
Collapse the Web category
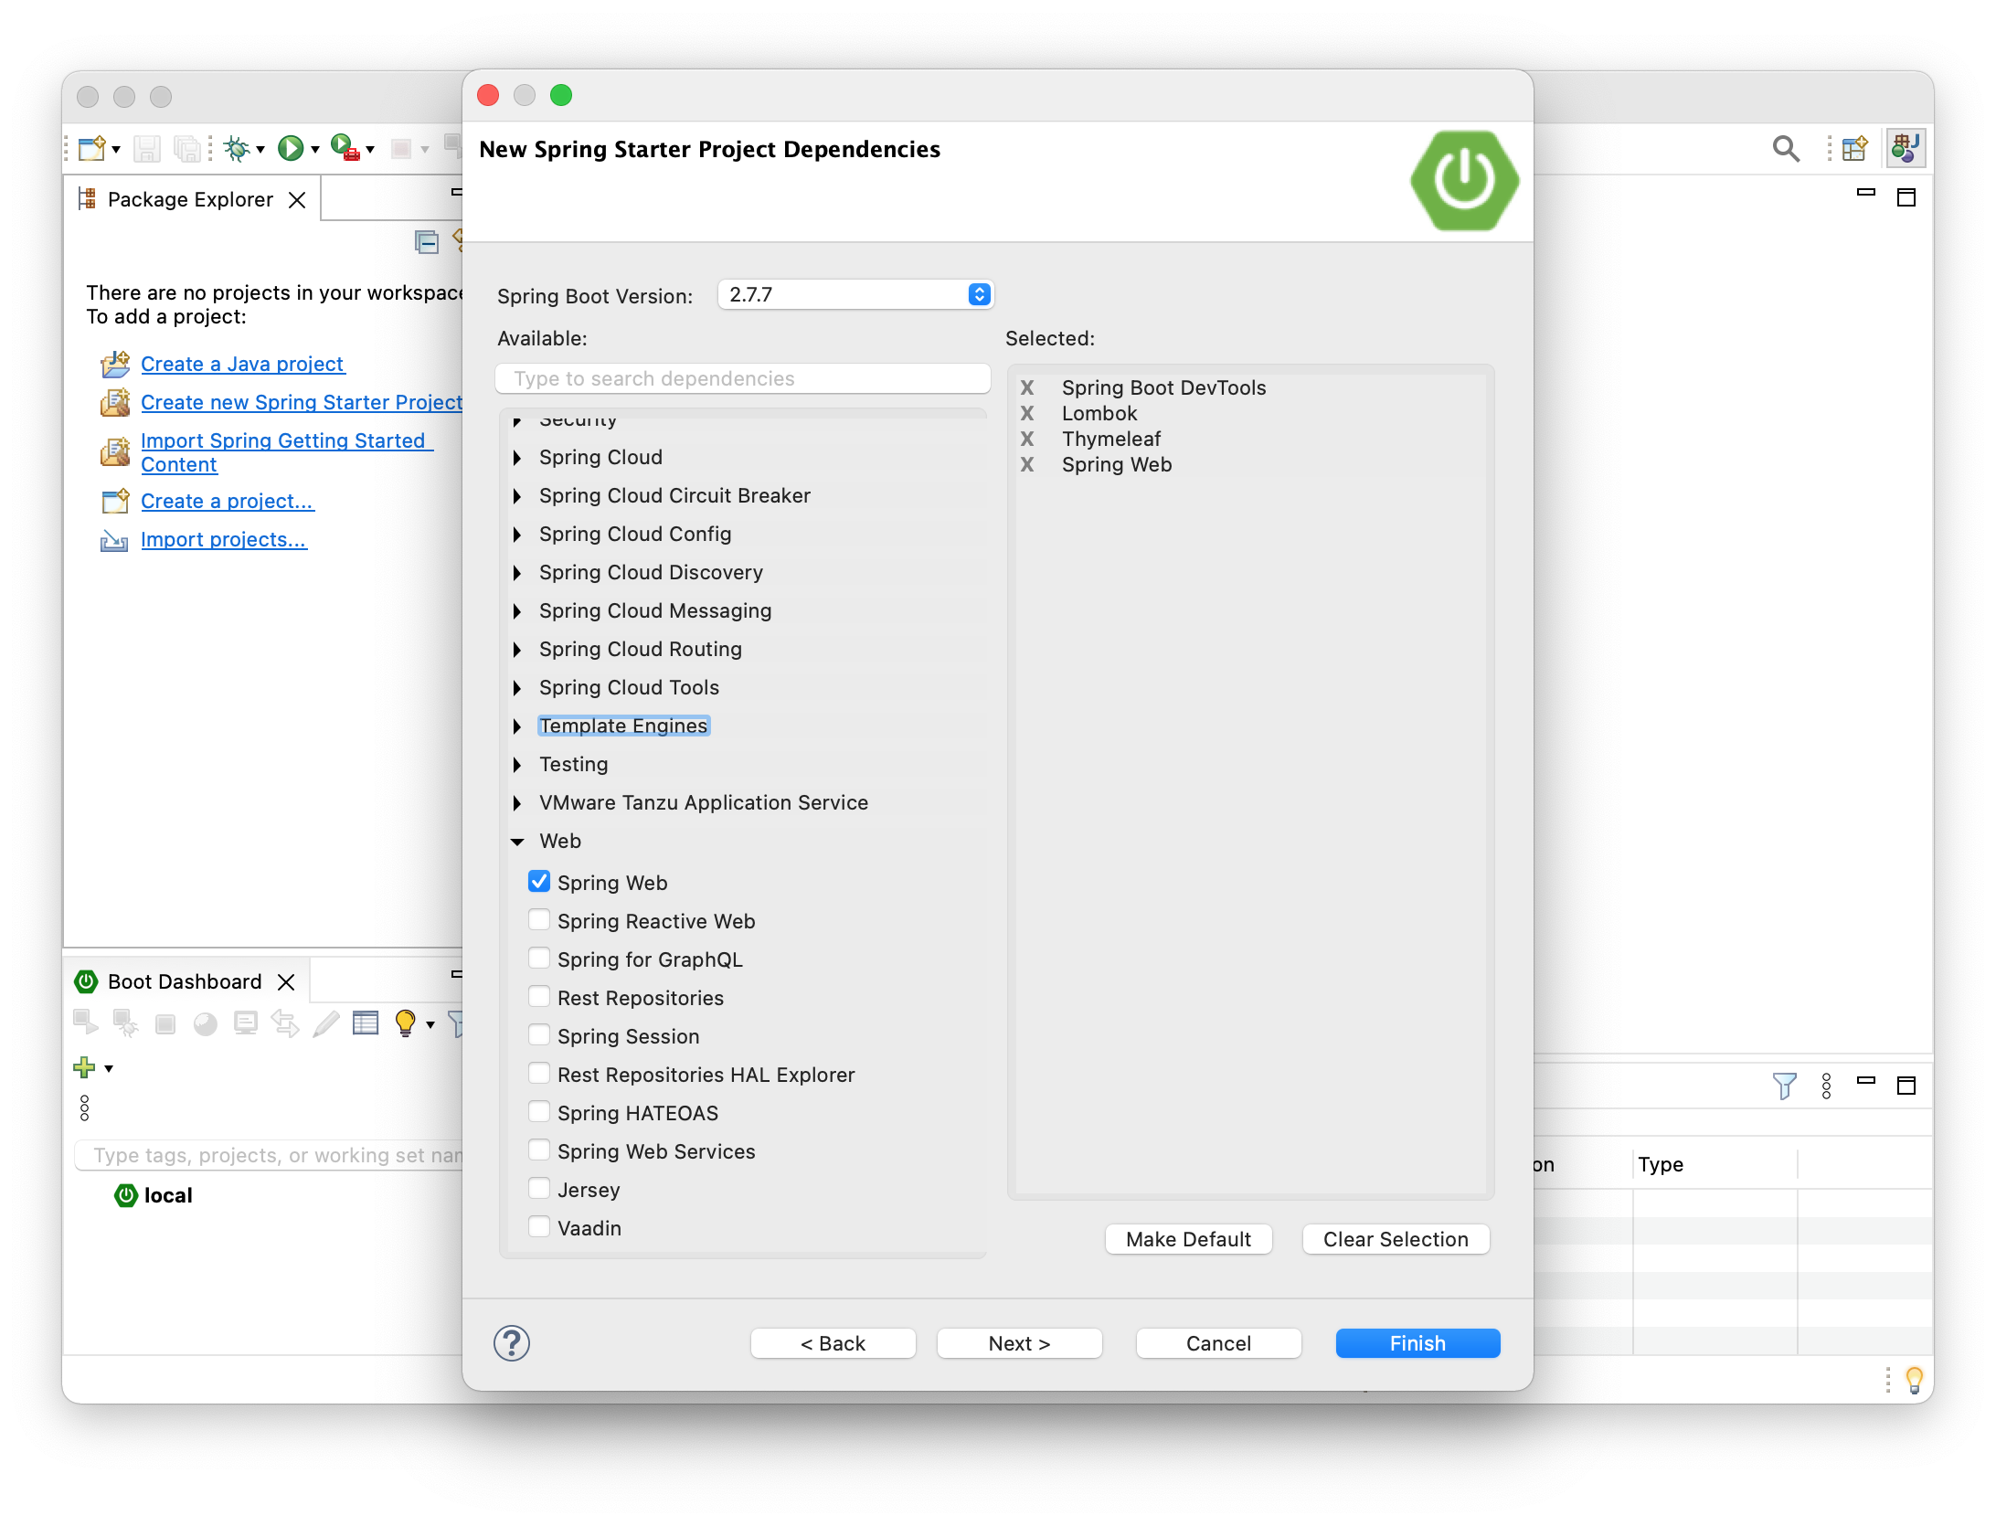tap(517, 841)
